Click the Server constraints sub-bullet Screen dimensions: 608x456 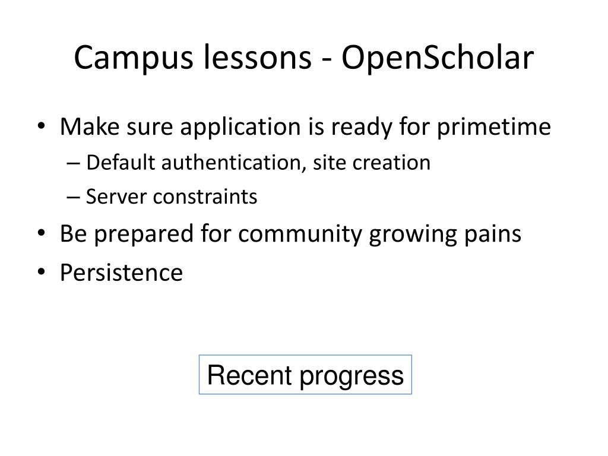coord(172,197)
